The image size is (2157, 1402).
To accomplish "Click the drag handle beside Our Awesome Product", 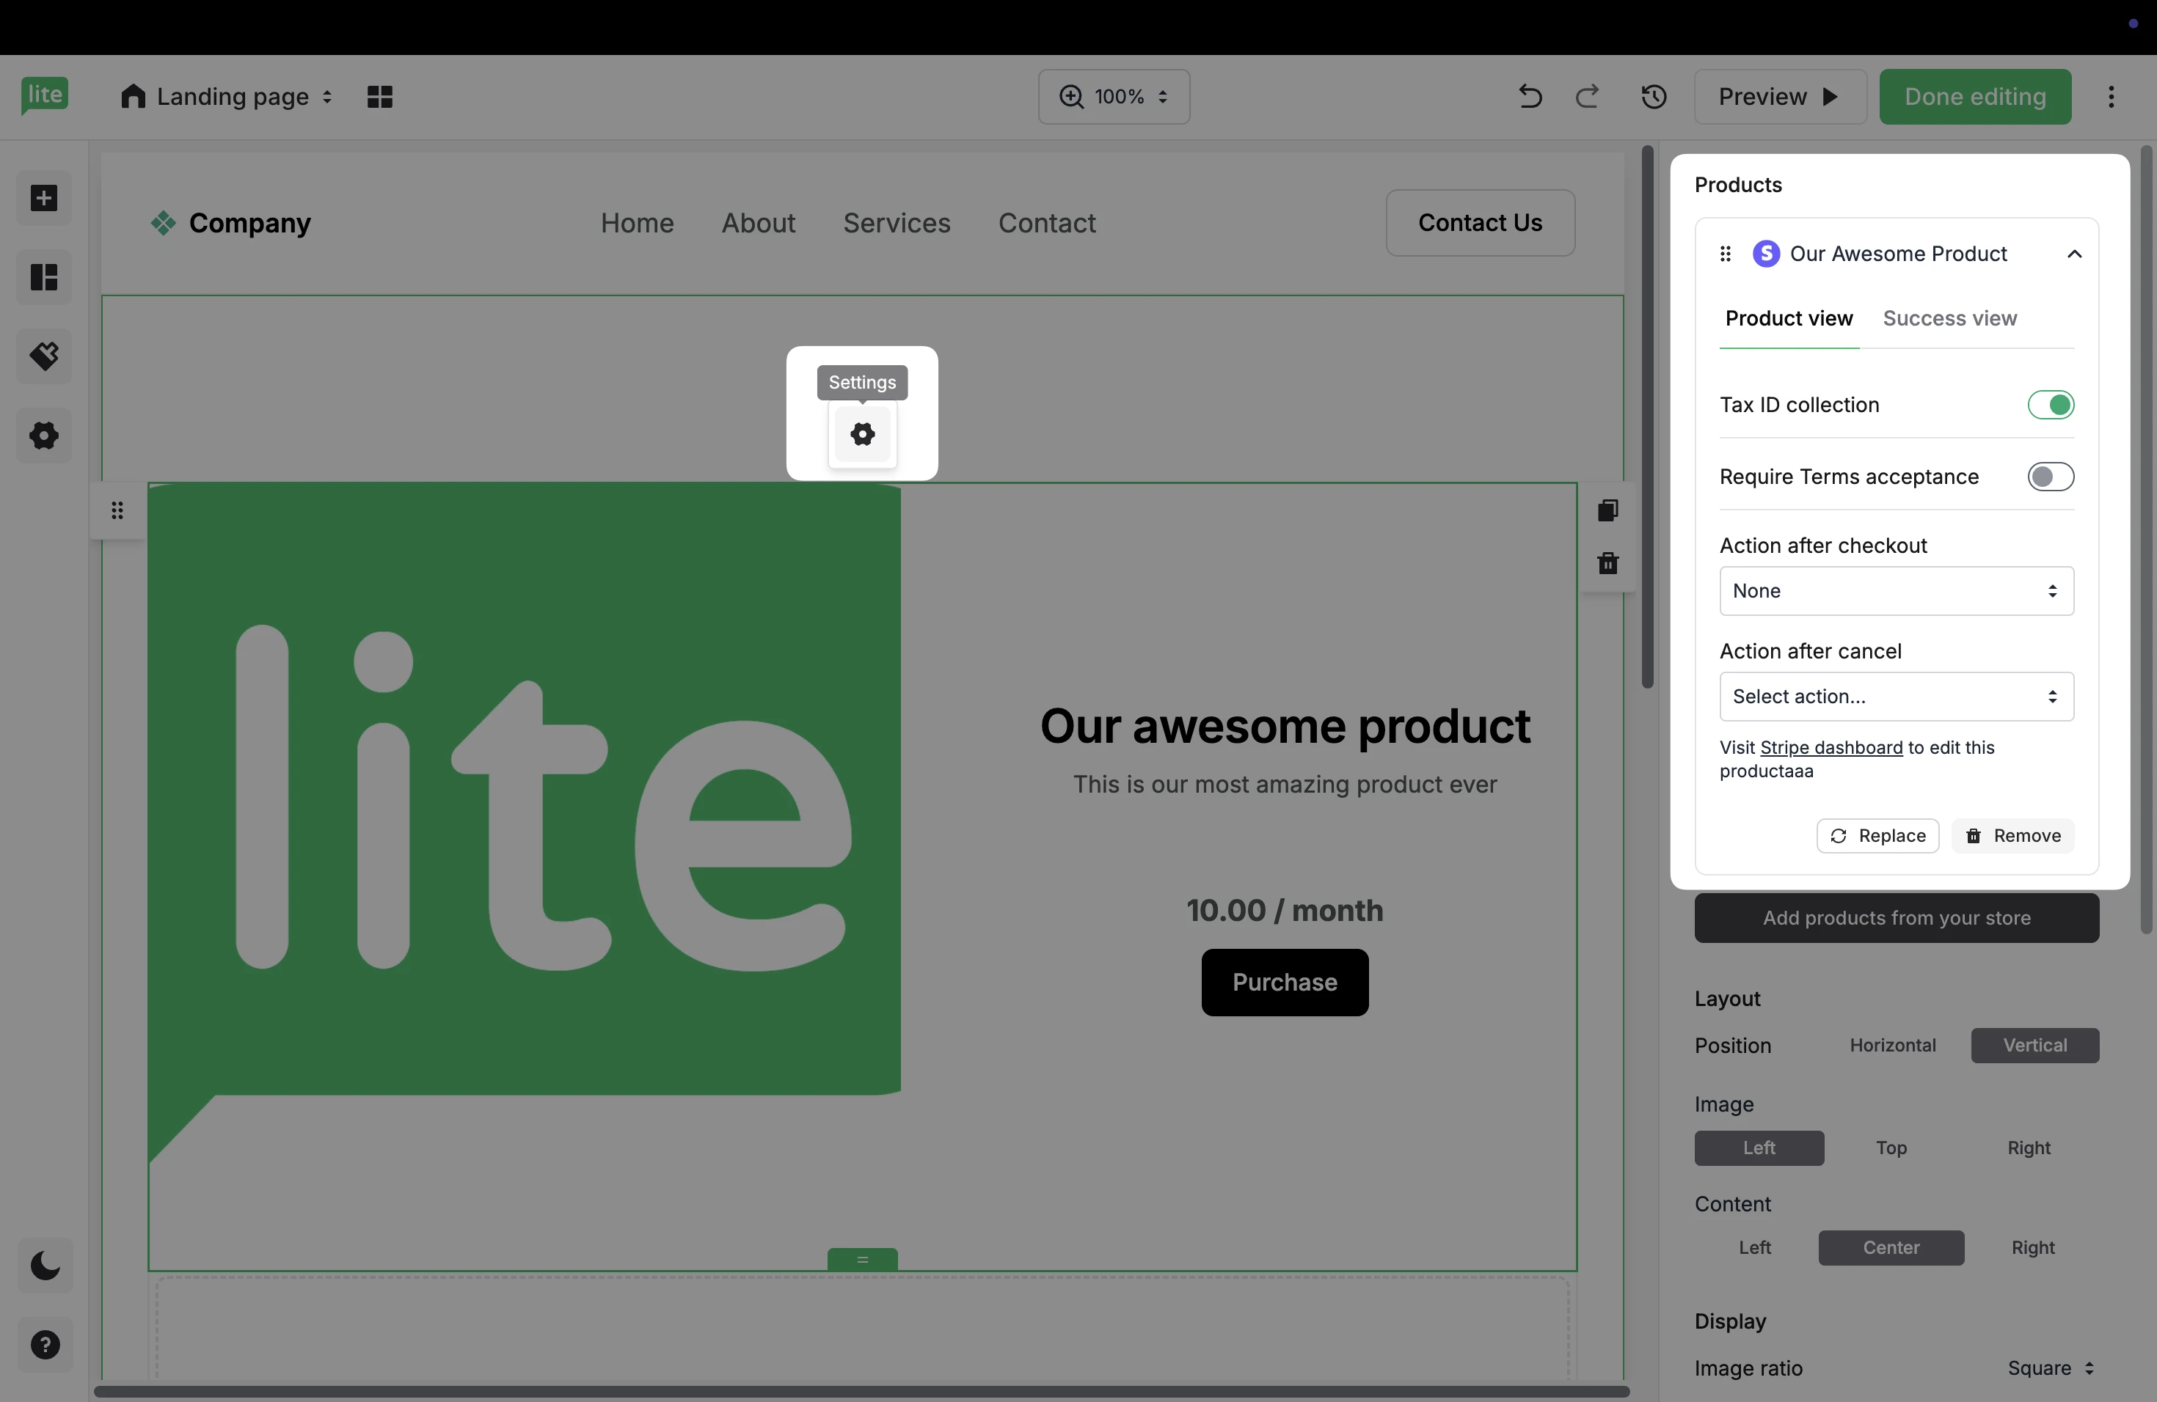I will [1726, 254].
